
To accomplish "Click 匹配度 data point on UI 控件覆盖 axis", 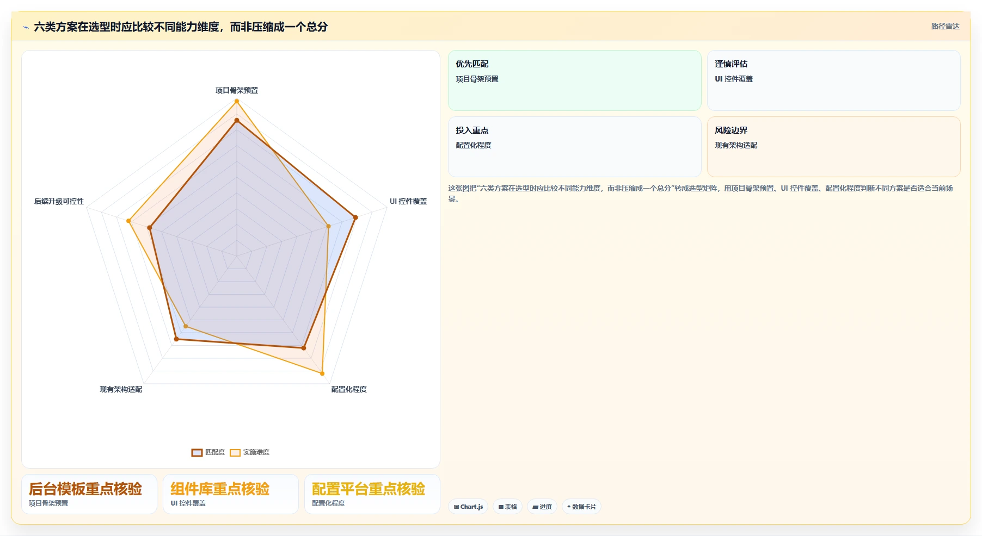I will [x=355, y=217].
